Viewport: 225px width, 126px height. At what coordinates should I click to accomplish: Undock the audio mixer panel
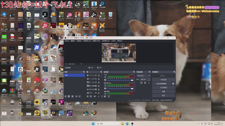(x=134, y=72)
